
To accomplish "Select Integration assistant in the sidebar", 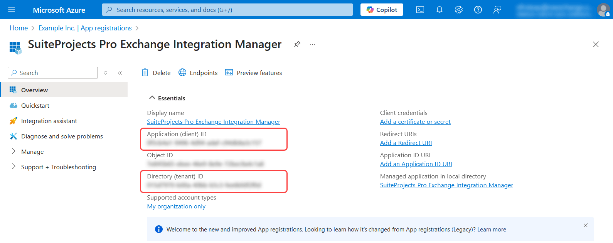I will pyautogui.click(x=49, y=121).
